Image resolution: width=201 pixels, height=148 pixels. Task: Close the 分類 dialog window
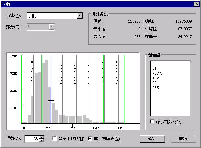[197, 4]
